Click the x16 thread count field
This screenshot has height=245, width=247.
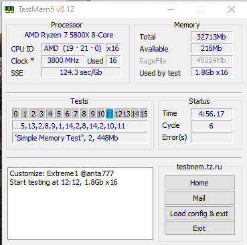coord(113,48)
